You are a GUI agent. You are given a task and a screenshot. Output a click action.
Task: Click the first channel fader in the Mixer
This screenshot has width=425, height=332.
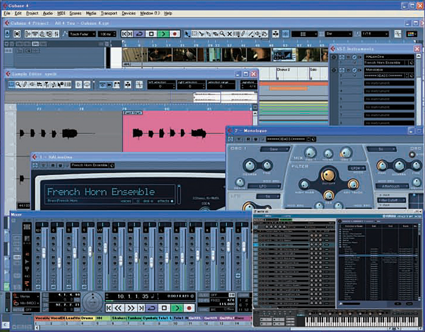43,253
